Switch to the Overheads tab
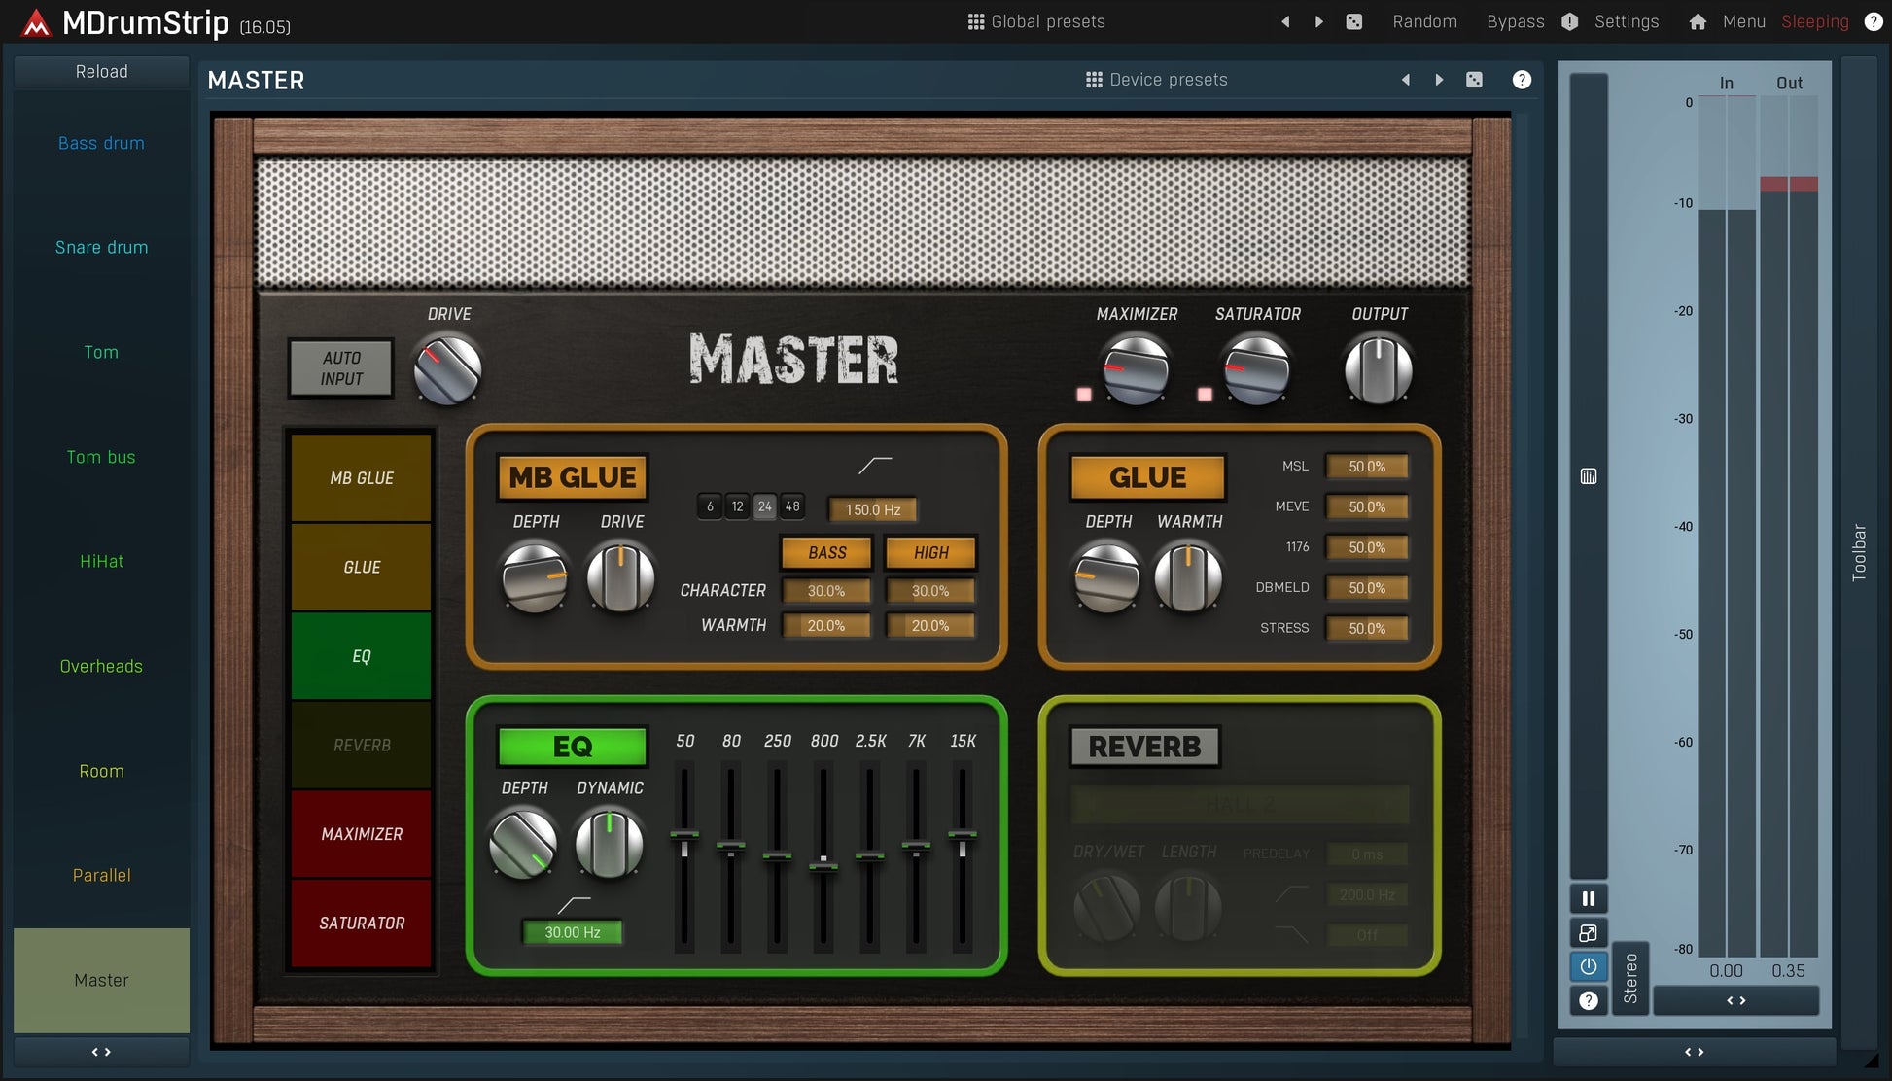 [101, 666]
